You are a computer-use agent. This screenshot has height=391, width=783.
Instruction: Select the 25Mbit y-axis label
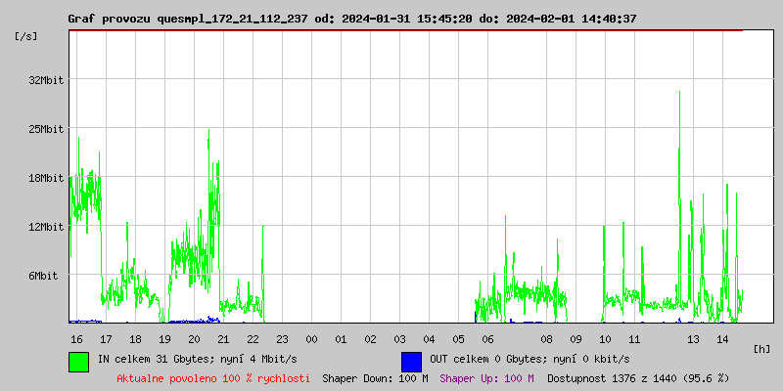(45, 129)
